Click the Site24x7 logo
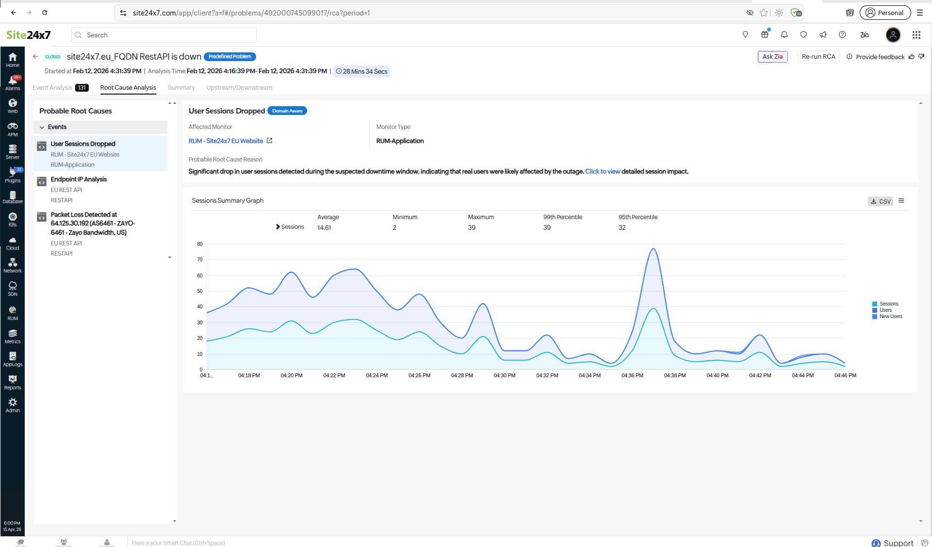Image resolution: width=932 pixels, height=547 pixels. (x=28, y=35)
